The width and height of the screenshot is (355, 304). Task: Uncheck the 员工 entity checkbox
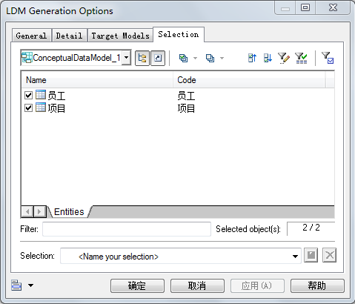[x=29, y=95]
